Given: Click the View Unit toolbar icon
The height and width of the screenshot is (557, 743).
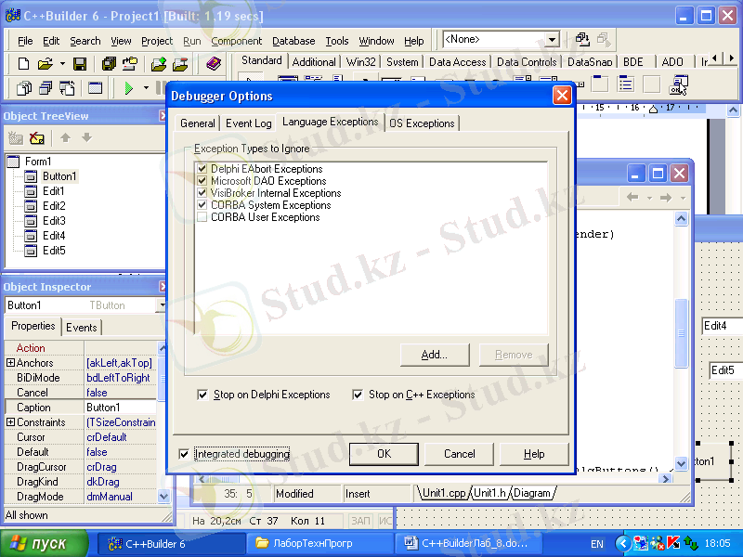Looking at the screenshot, I should pos(24,88).
